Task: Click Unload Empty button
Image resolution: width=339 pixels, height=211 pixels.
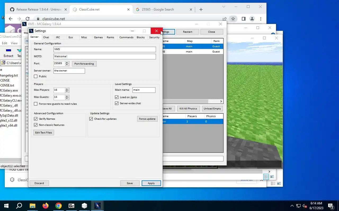Action: (x=212, y=109)
